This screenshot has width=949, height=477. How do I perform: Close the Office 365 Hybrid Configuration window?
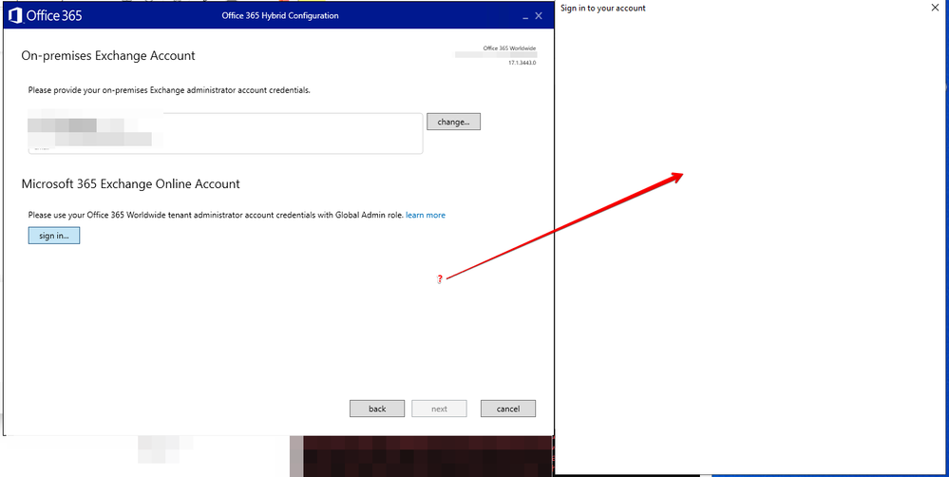coord(539,16)
